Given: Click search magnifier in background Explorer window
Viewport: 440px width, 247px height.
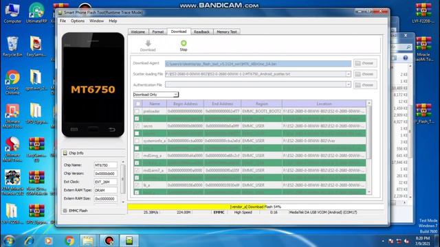Looking at the screenshot, I should pyautogui.click(x=409, y=47).
